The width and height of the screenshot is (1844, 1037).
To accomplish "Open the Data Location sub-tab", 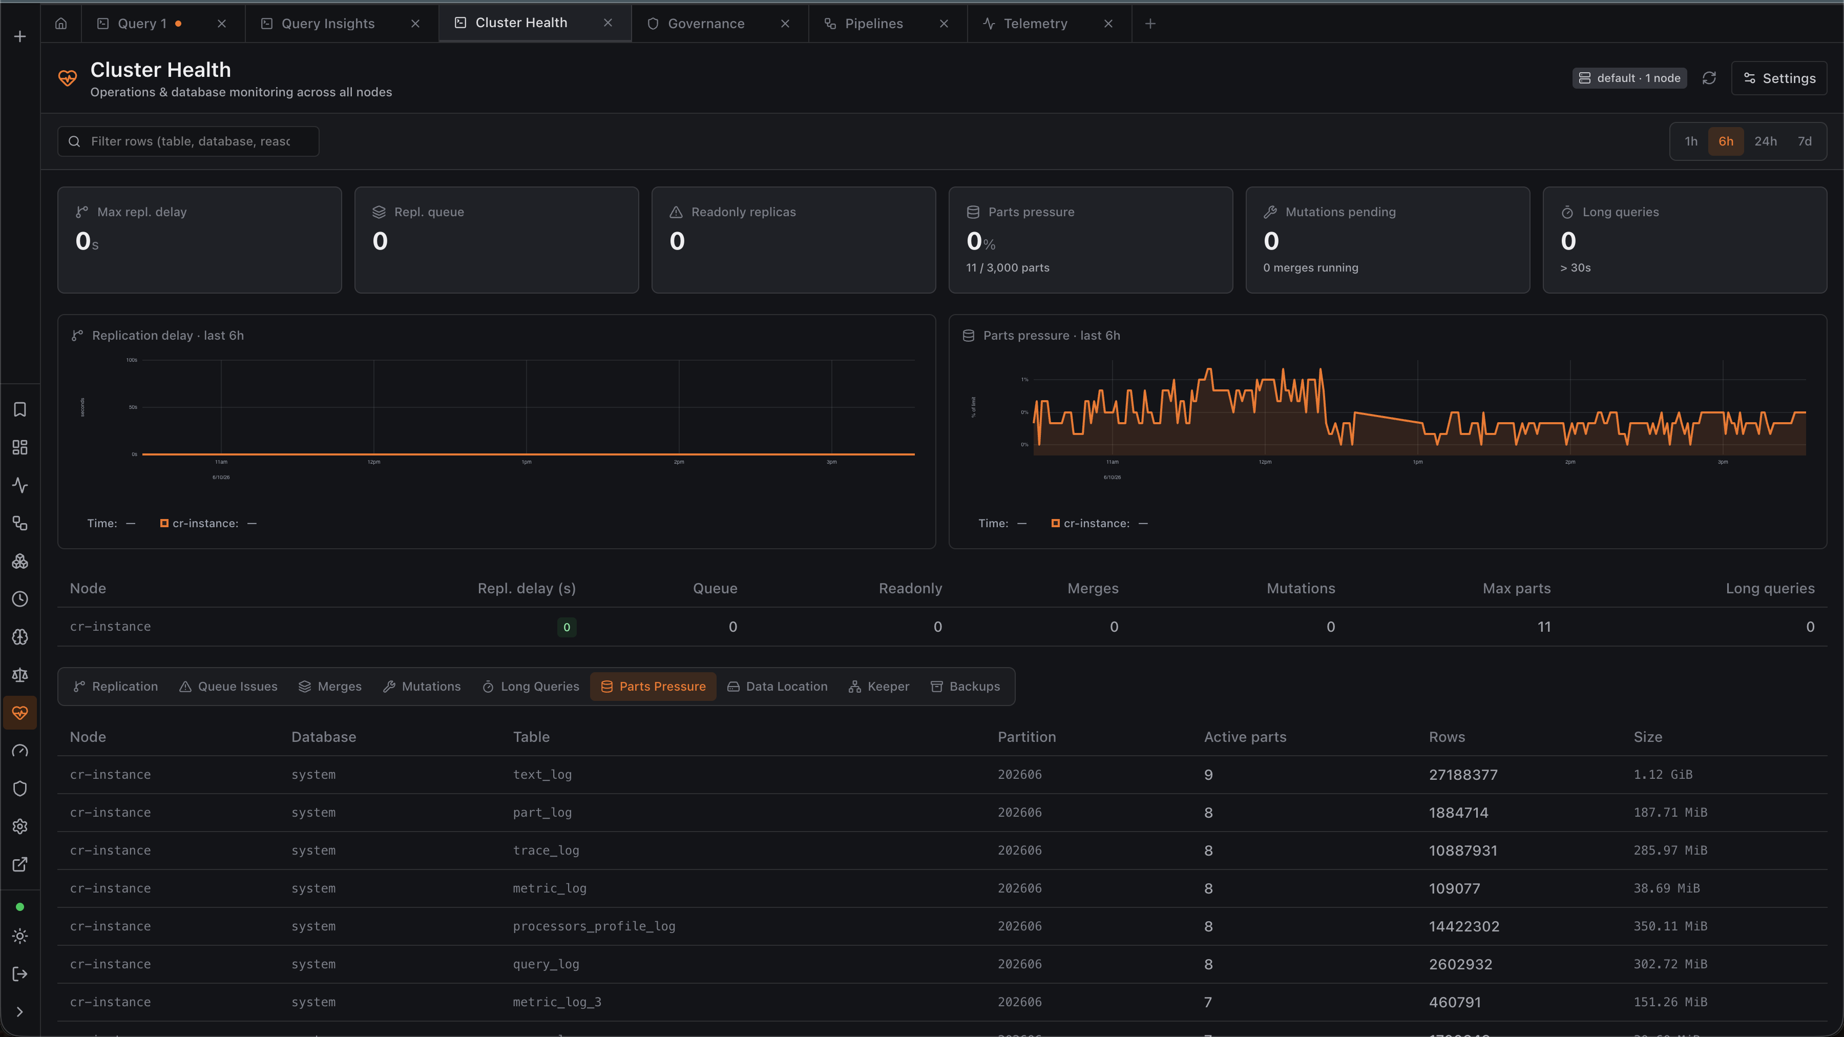I will 778,687.
